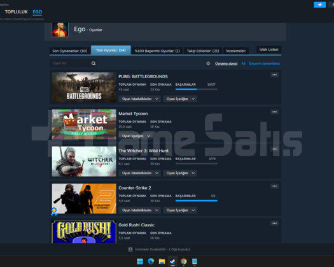Open The Witcher 3: Wild Hunt title
The image size is (334, 267).
144,151
